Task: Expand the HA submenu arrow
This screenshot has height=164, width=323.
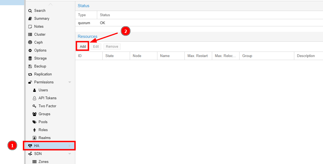Action: point(70,146)
